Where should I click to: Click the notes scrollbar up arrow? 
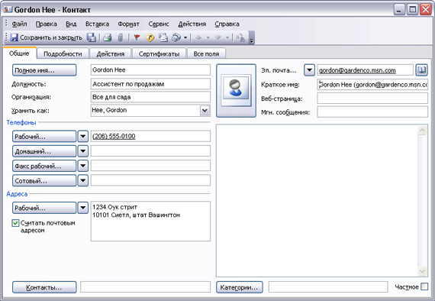pos(422,130)
